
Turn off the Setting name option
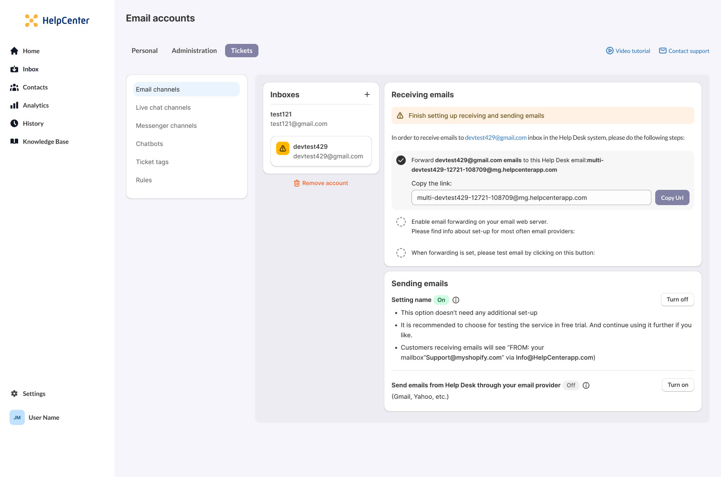coord(677,300)
